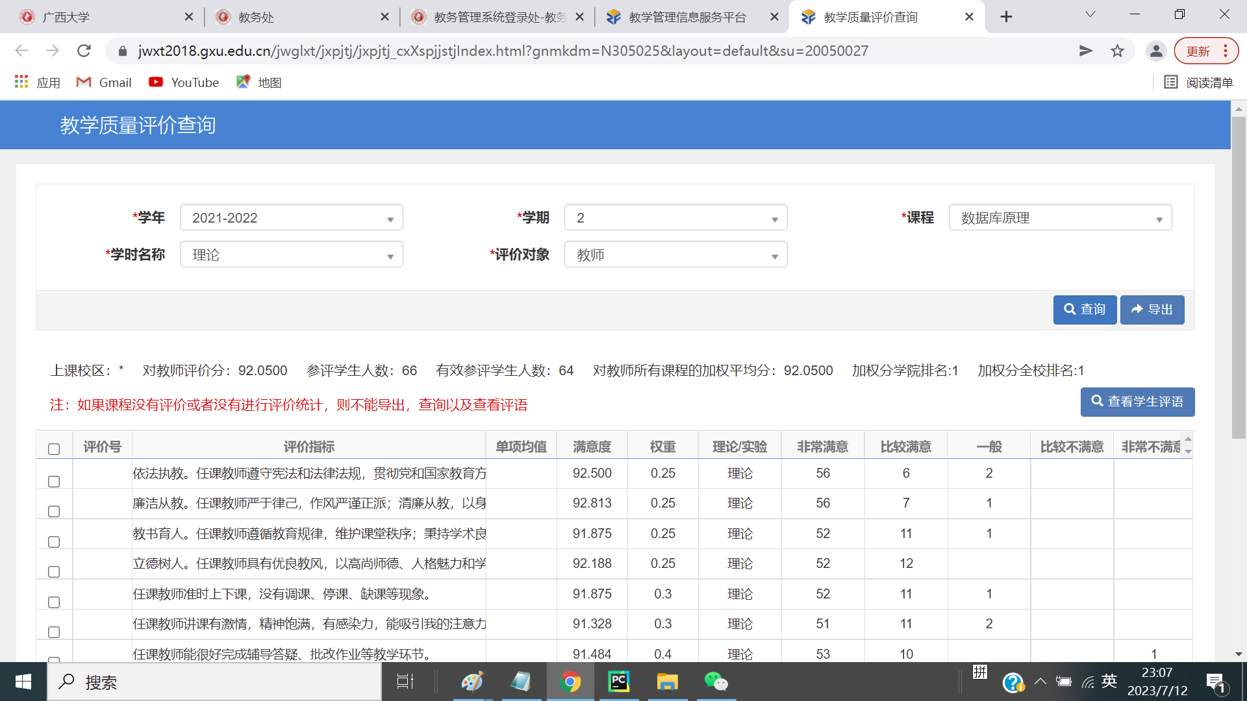Viewport: 1247px width, 701px height.
Task: Click the page vertical scrollbar thumb
Action: (1239, 278)
